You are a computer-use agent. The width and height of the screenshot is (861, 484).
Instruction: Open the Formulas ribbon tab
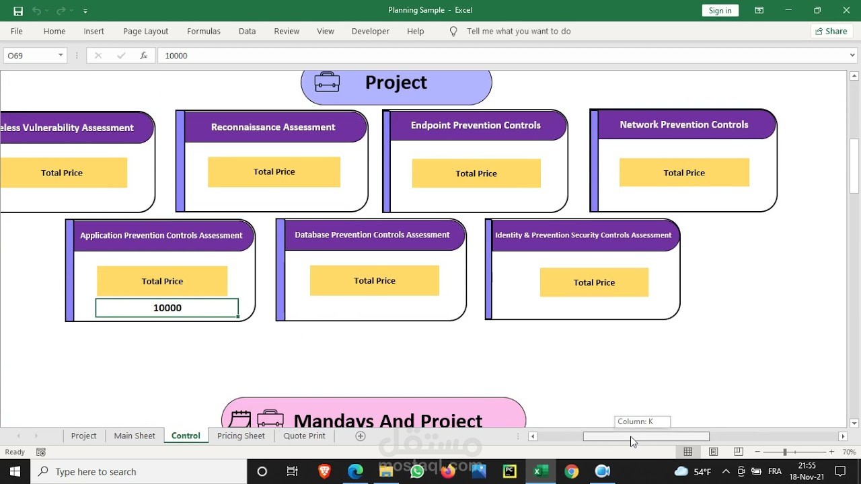pos(204,31)
